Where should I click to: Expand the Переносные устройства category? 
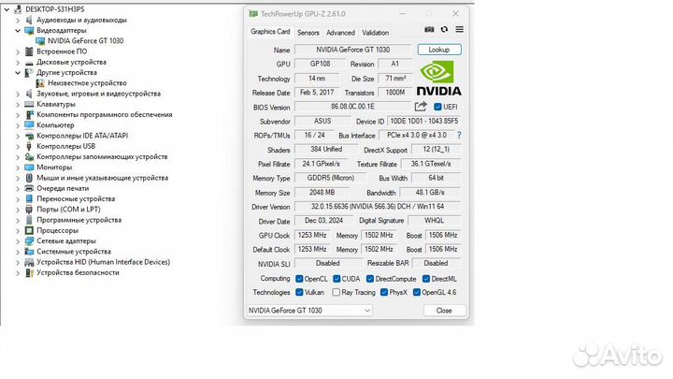tap(18, 199)
